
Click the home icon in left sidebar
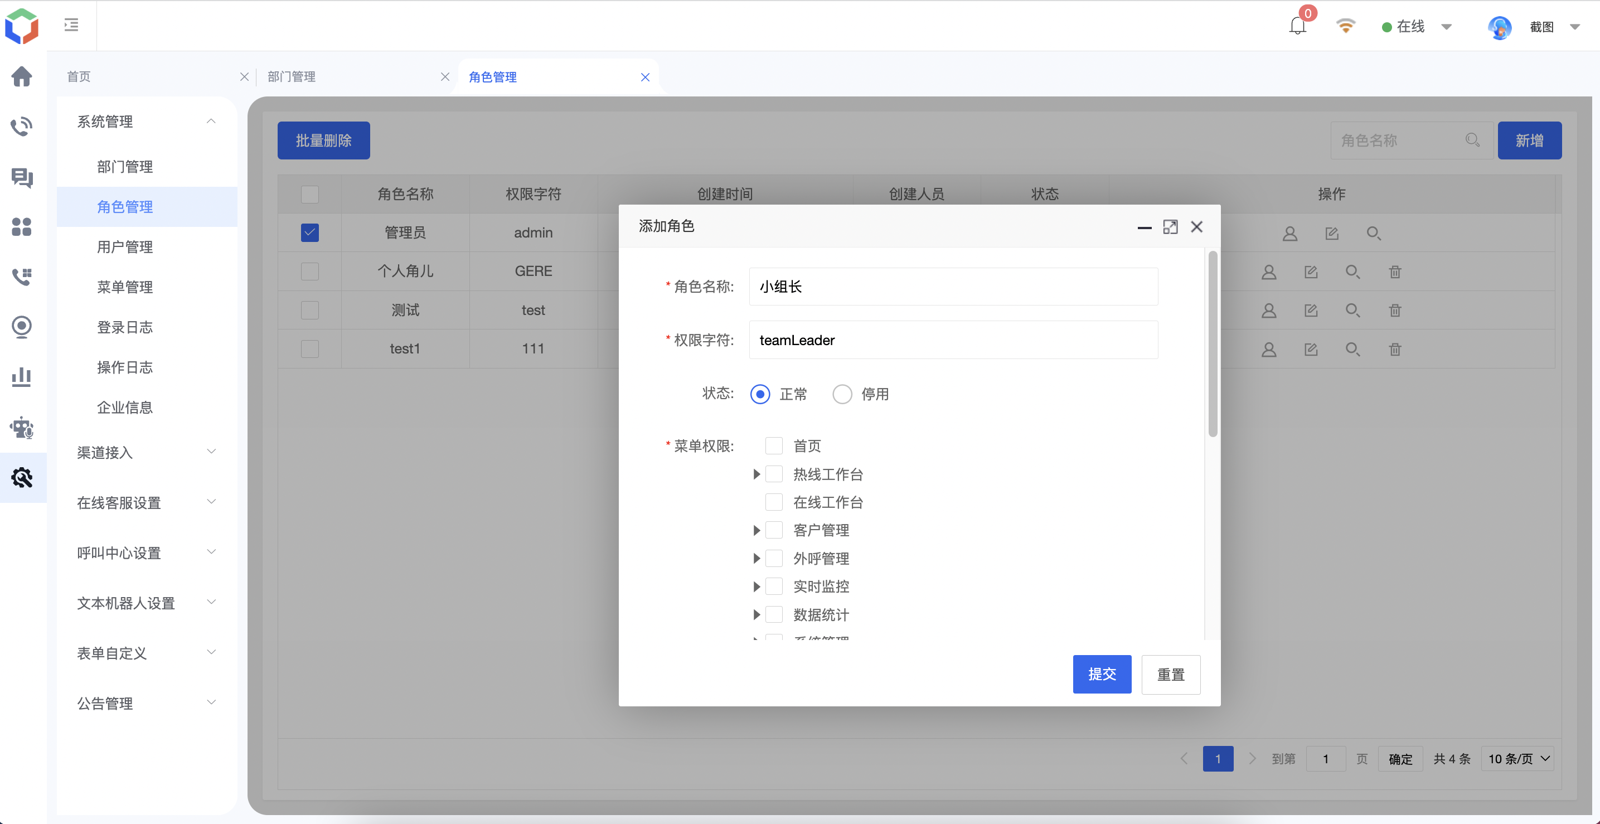point(22,76)
